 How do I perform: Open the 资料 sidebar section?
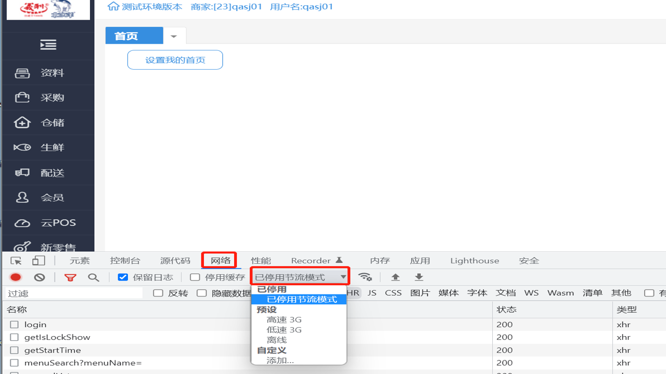click(x=48, y=73)
